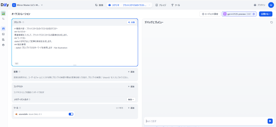Click the sidebar sliders settings icon
The image size is (276, 127).
3,19
